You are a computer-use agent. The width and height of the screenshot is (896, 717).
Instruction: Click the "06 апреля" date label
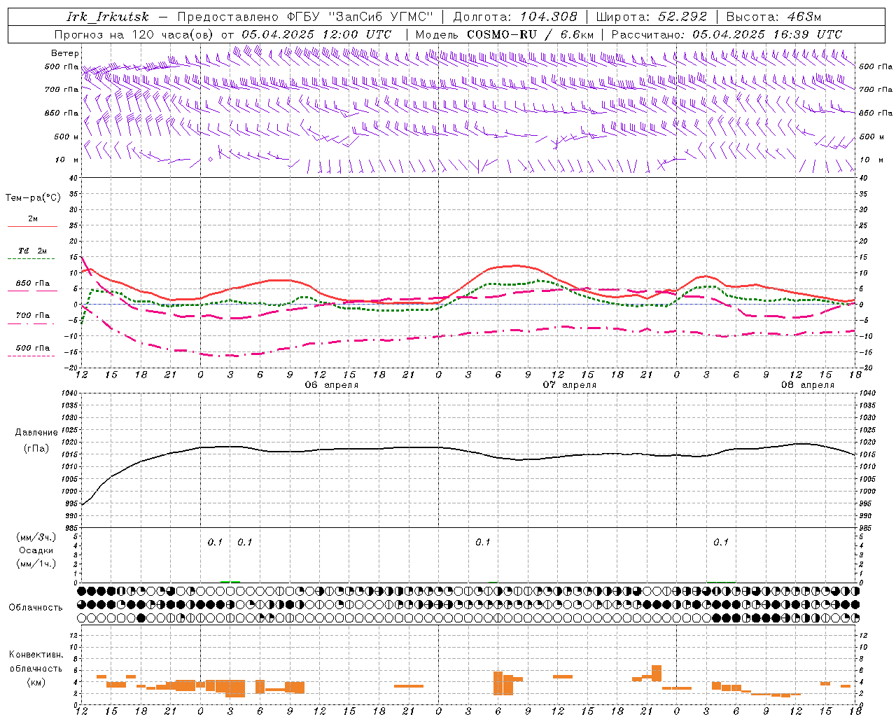332,385
